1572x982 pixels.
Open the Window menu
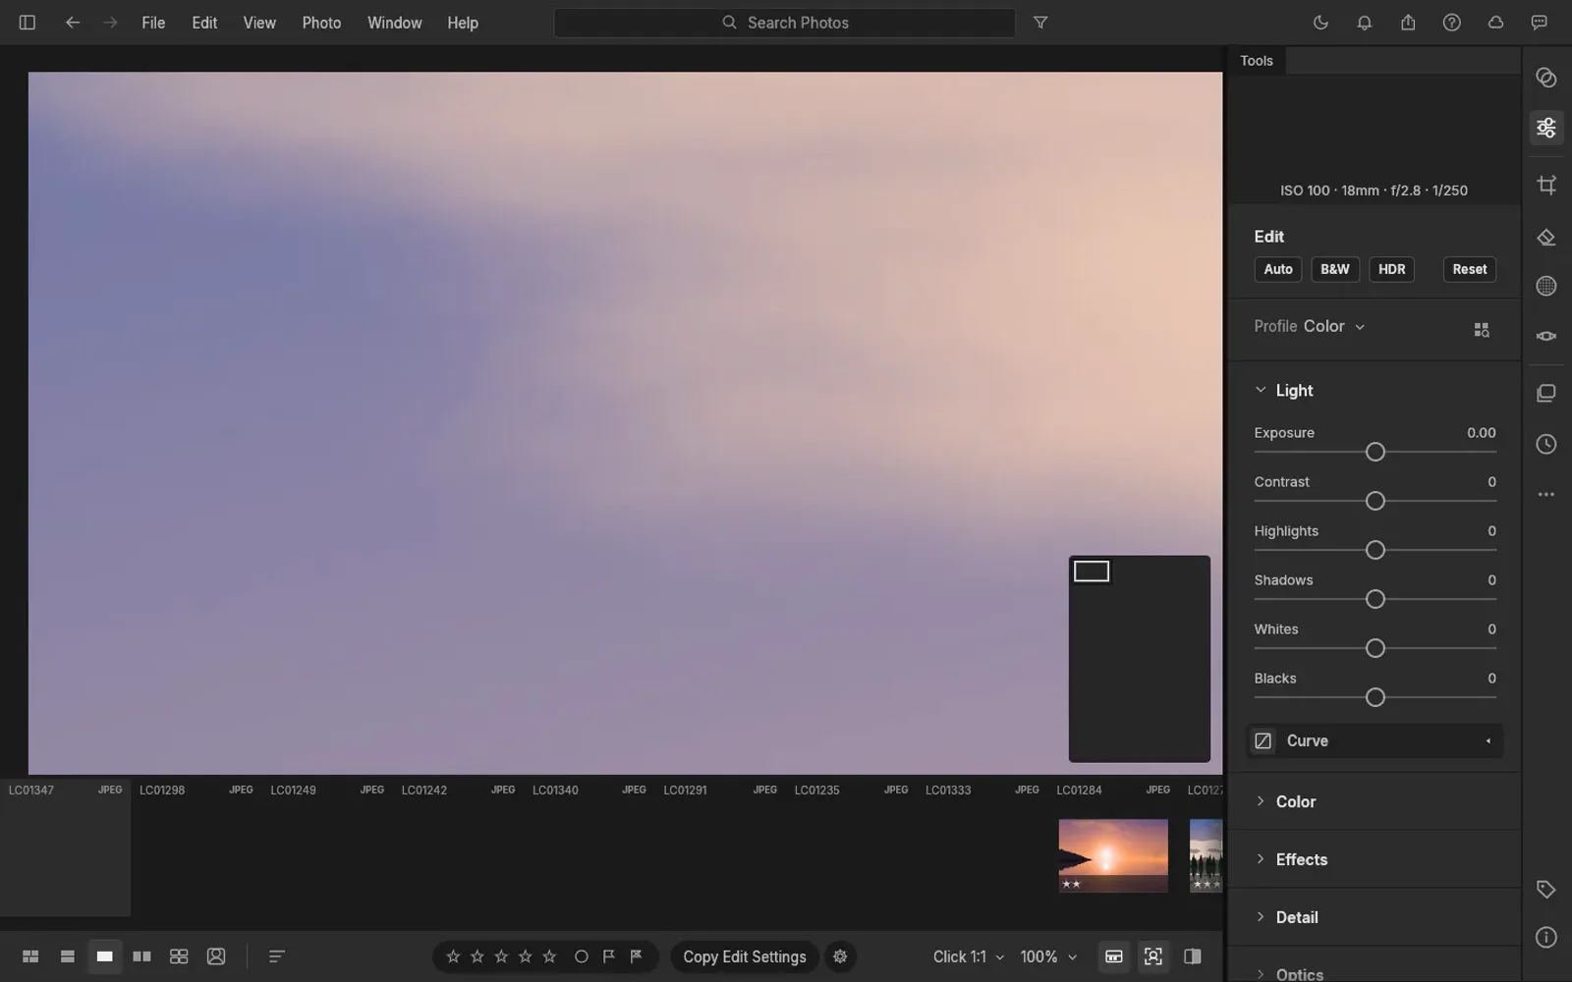coord(395,23)
